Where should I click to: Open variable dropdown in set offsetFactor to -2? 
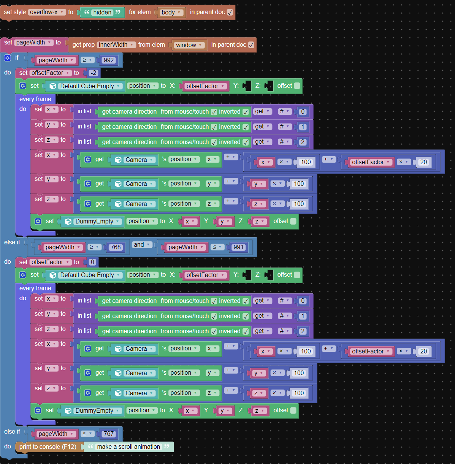[x=51, y=73]
